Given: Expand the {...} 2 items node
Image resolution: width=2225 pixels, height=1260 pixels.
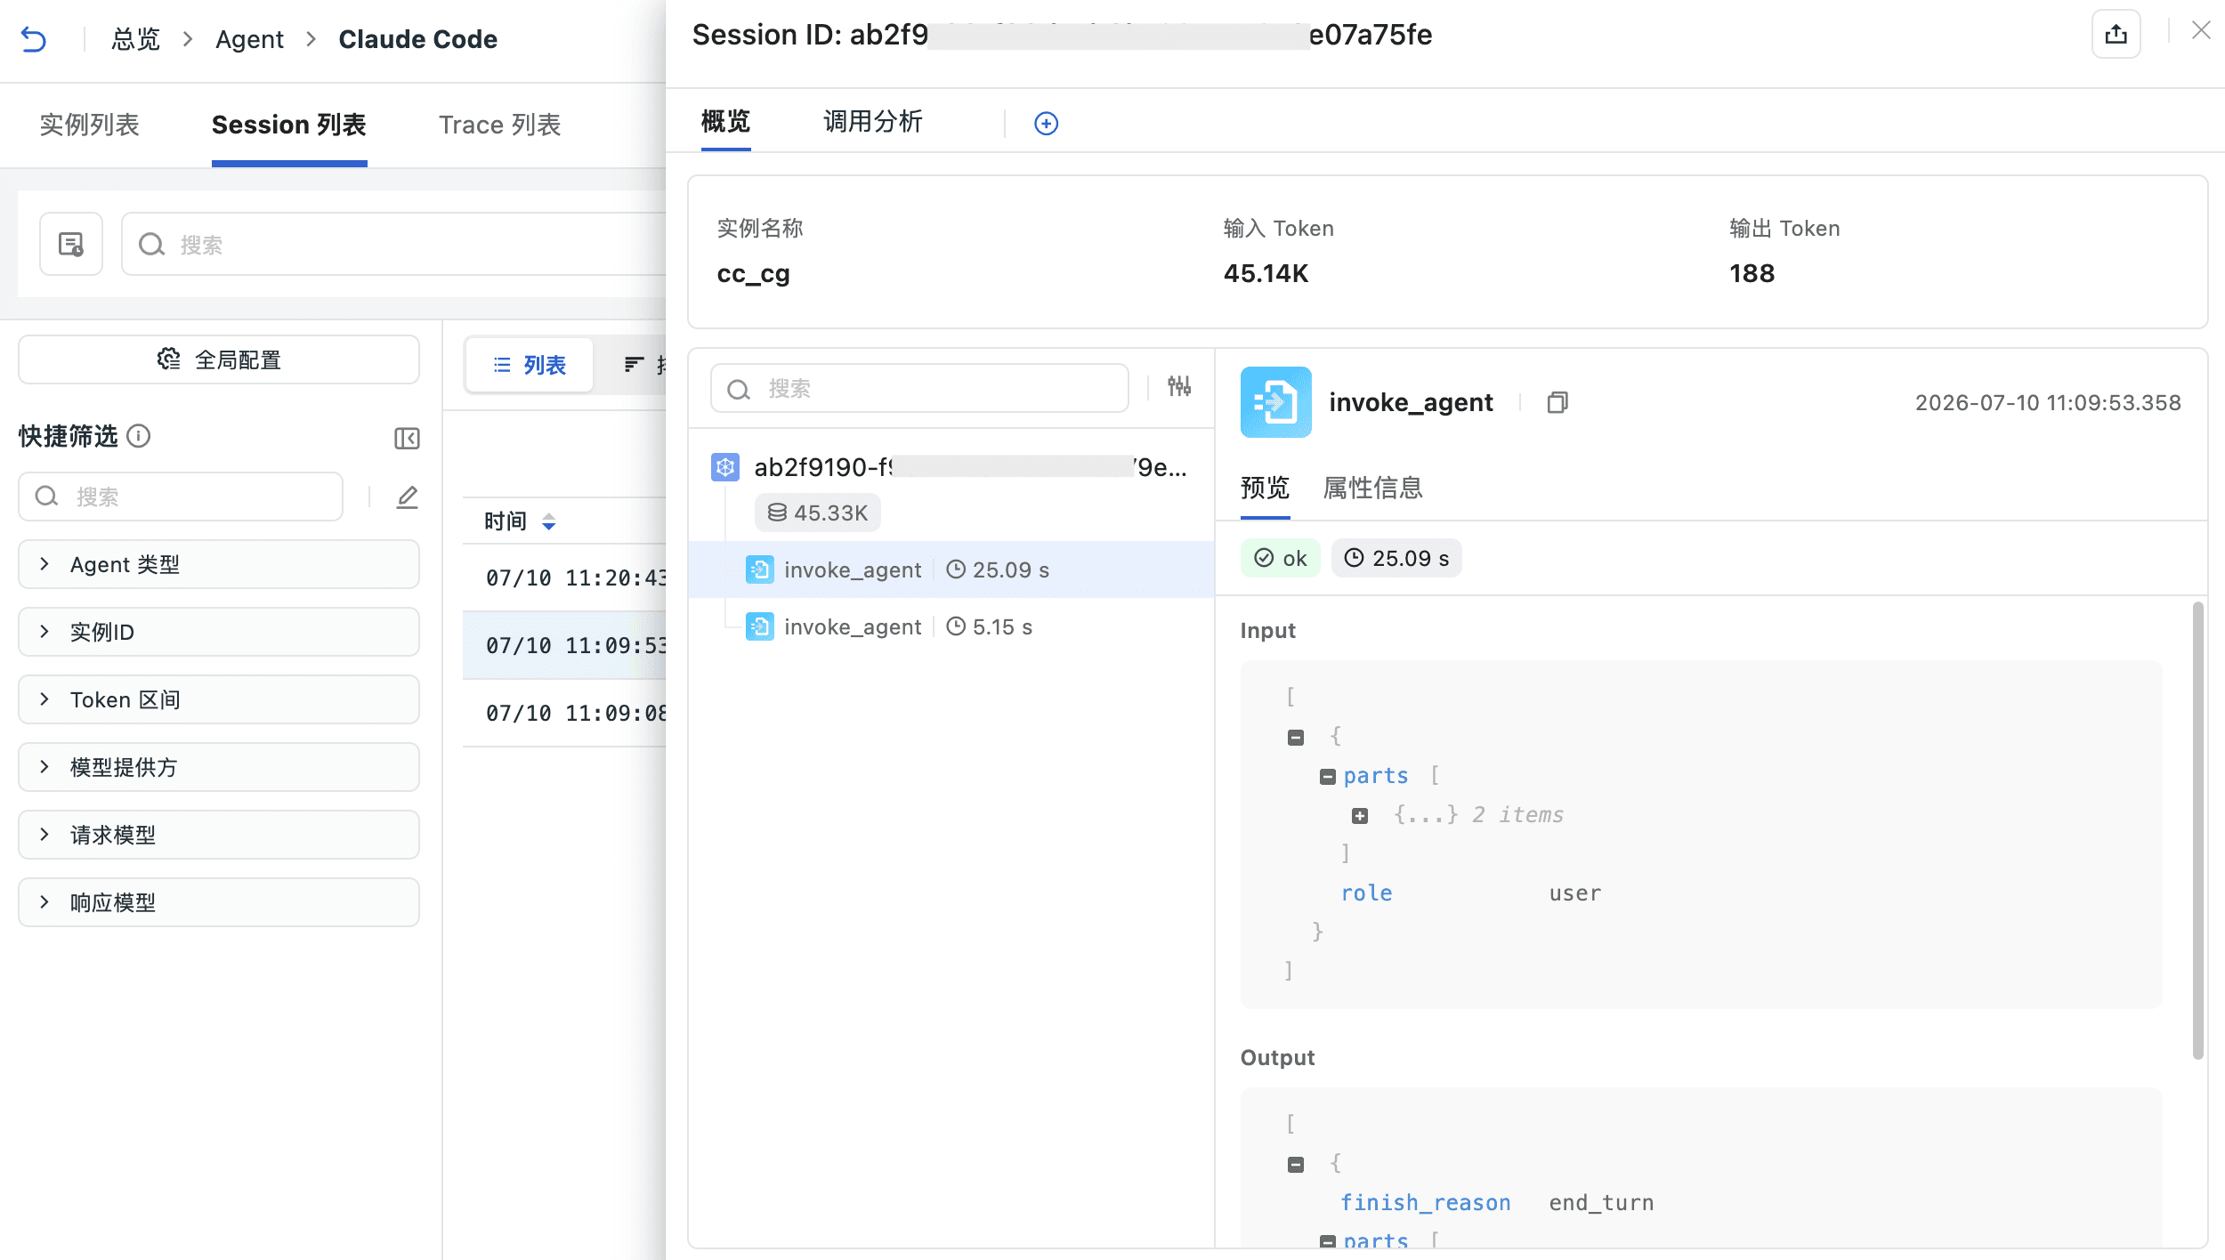Looking at the screenshot, I should pos(1359,815).
